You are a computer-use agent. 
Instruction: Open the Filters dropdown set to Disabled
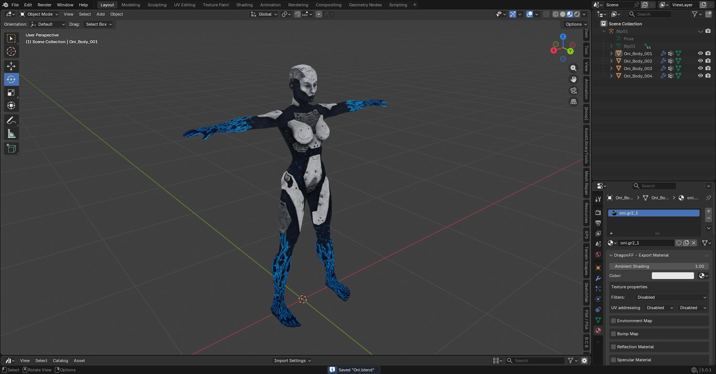tap(671, 297)
